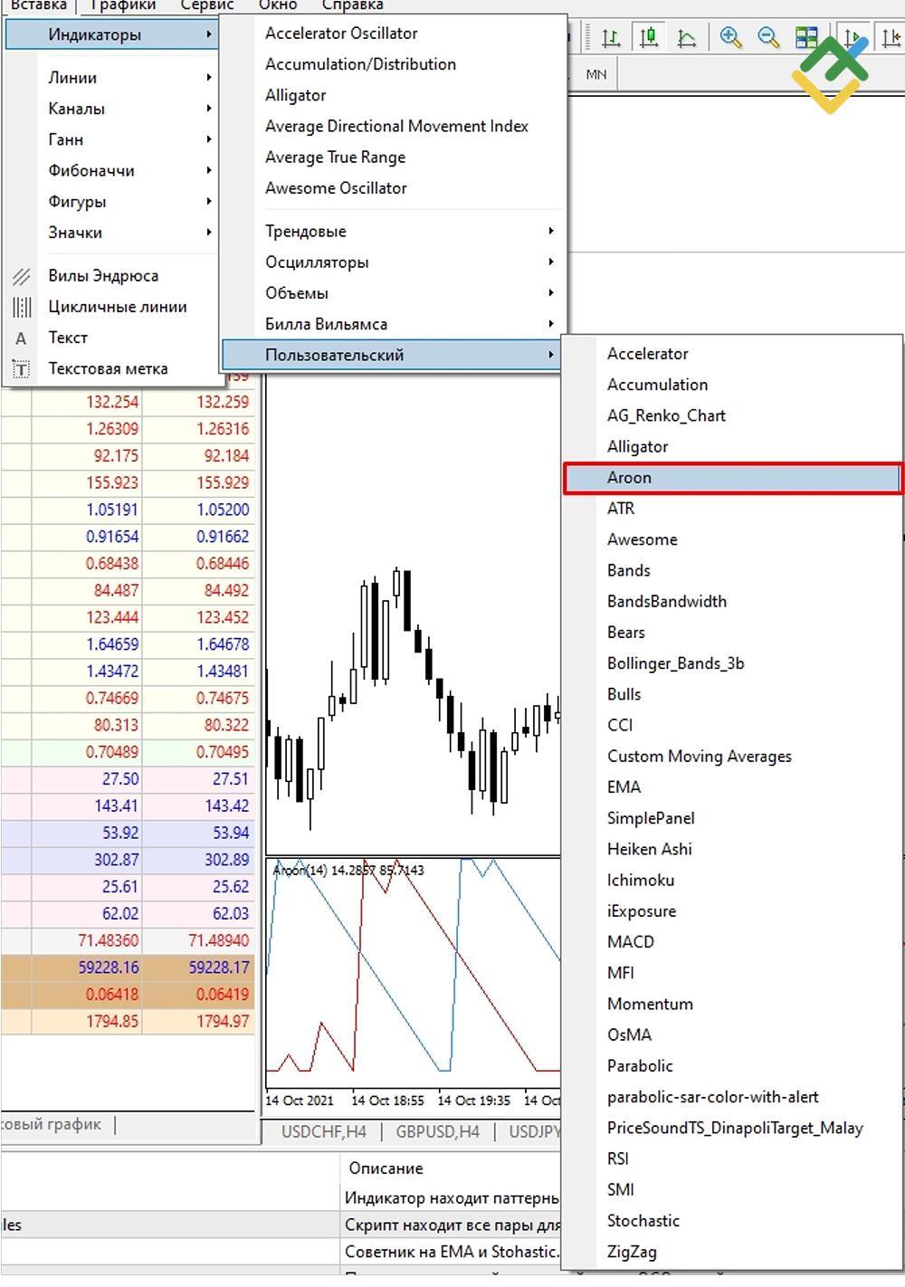The image size is (905, 1287).
Task: Switch to the USDCHF,H4 chart tab
Action: (323, 1132)
